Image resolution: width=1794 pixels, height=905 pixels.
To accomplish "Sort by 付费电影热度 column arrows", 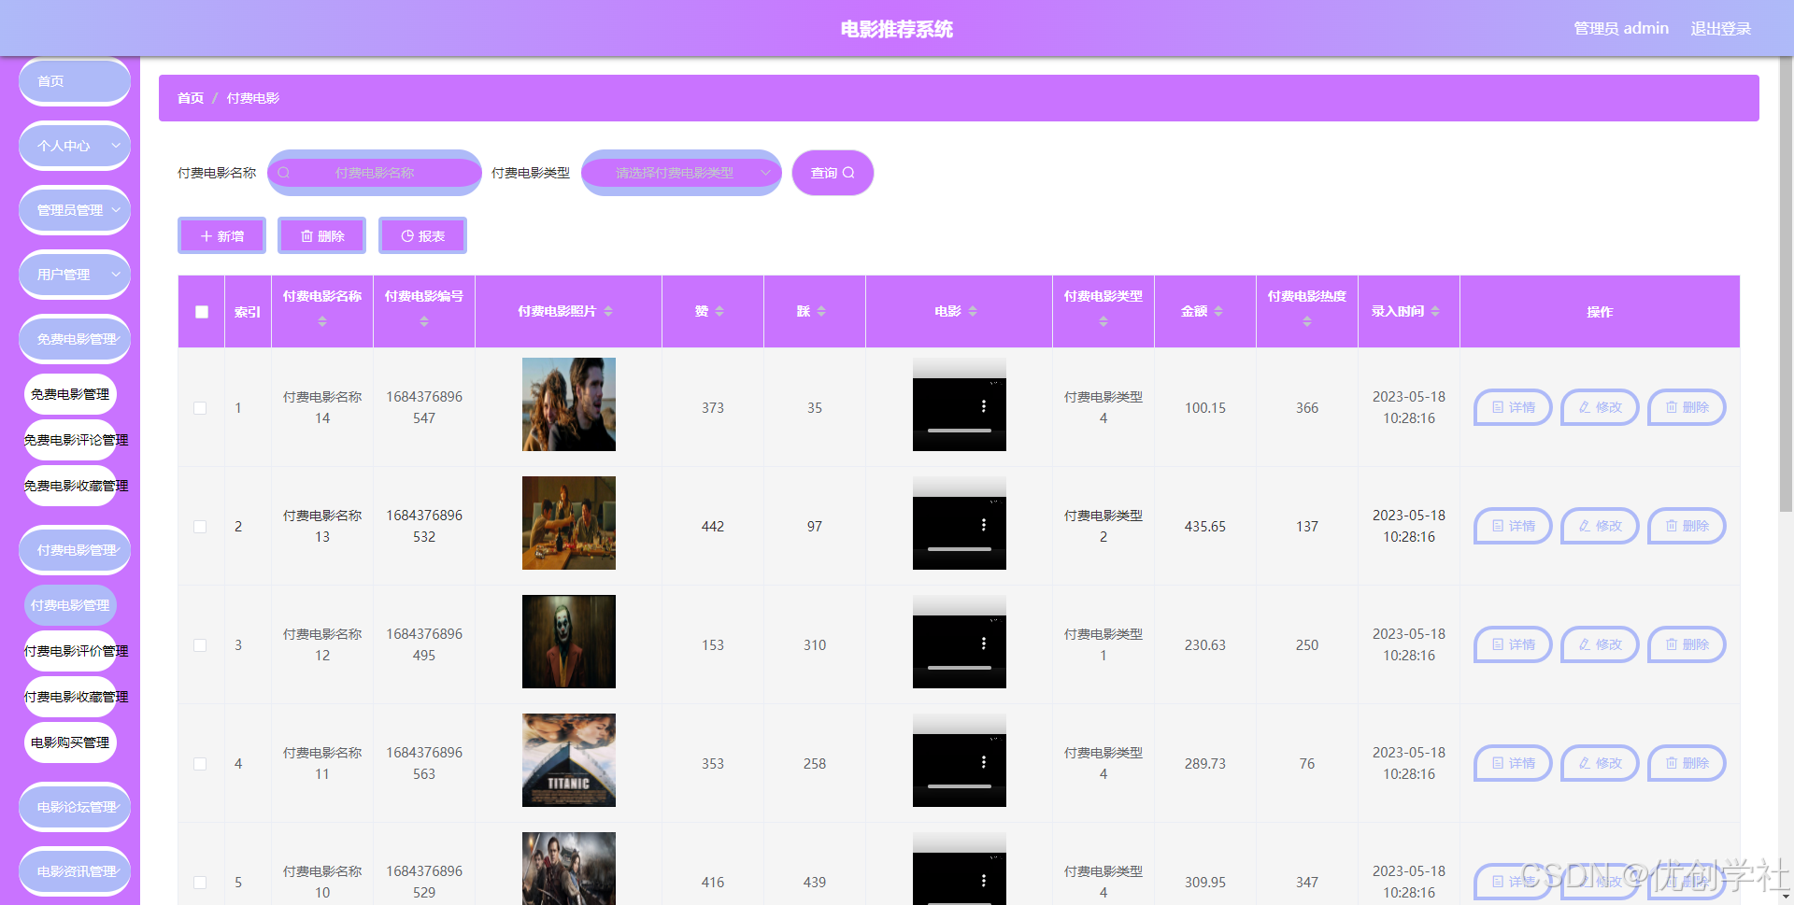I will tap(1307, 321).
